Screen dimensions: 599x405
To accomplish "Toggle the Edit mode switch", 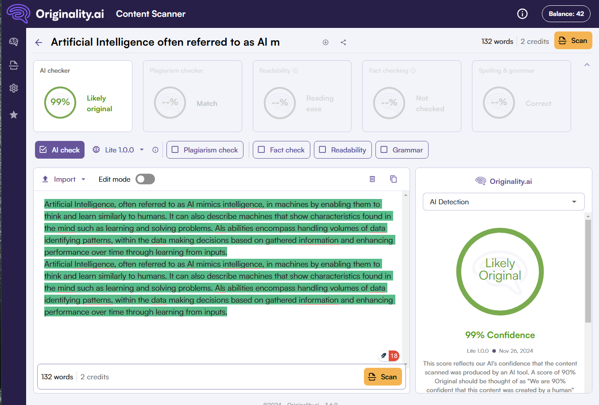I will pyautogui.click(x=145, y=179).
